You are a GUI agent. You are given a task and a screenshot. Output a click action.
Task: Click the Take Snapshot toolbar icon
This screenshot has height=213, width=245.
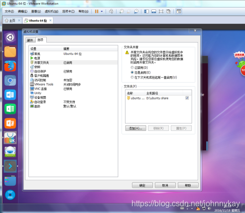click(122, 11)
